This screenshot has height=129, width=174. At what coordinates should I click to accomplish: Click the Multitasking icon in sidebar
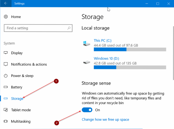[6, 122]
